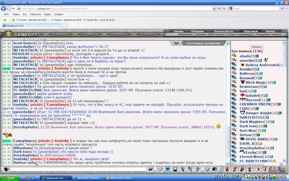Click the chat message input field

tap(79, 169)
